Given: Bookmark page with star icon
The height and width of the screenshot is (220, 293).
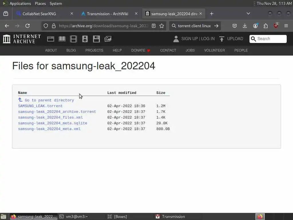Looking at the screenshot, I should point(162,26).
